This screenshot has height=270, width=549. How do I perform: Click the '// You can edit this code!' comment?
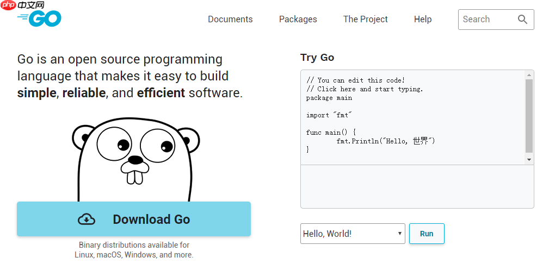(355, 80)
